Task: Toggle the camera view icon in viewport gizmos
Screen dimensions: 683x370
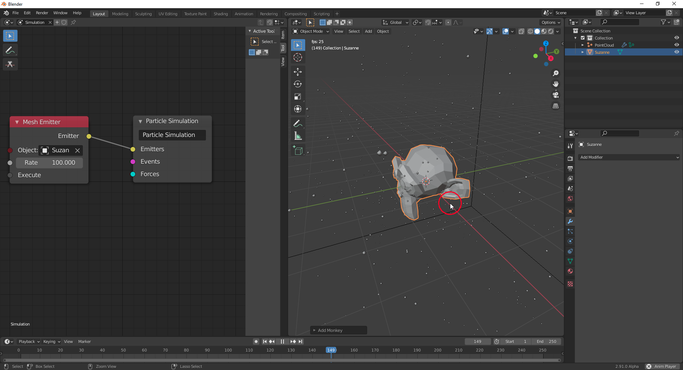Action: [x=556, y=95]
